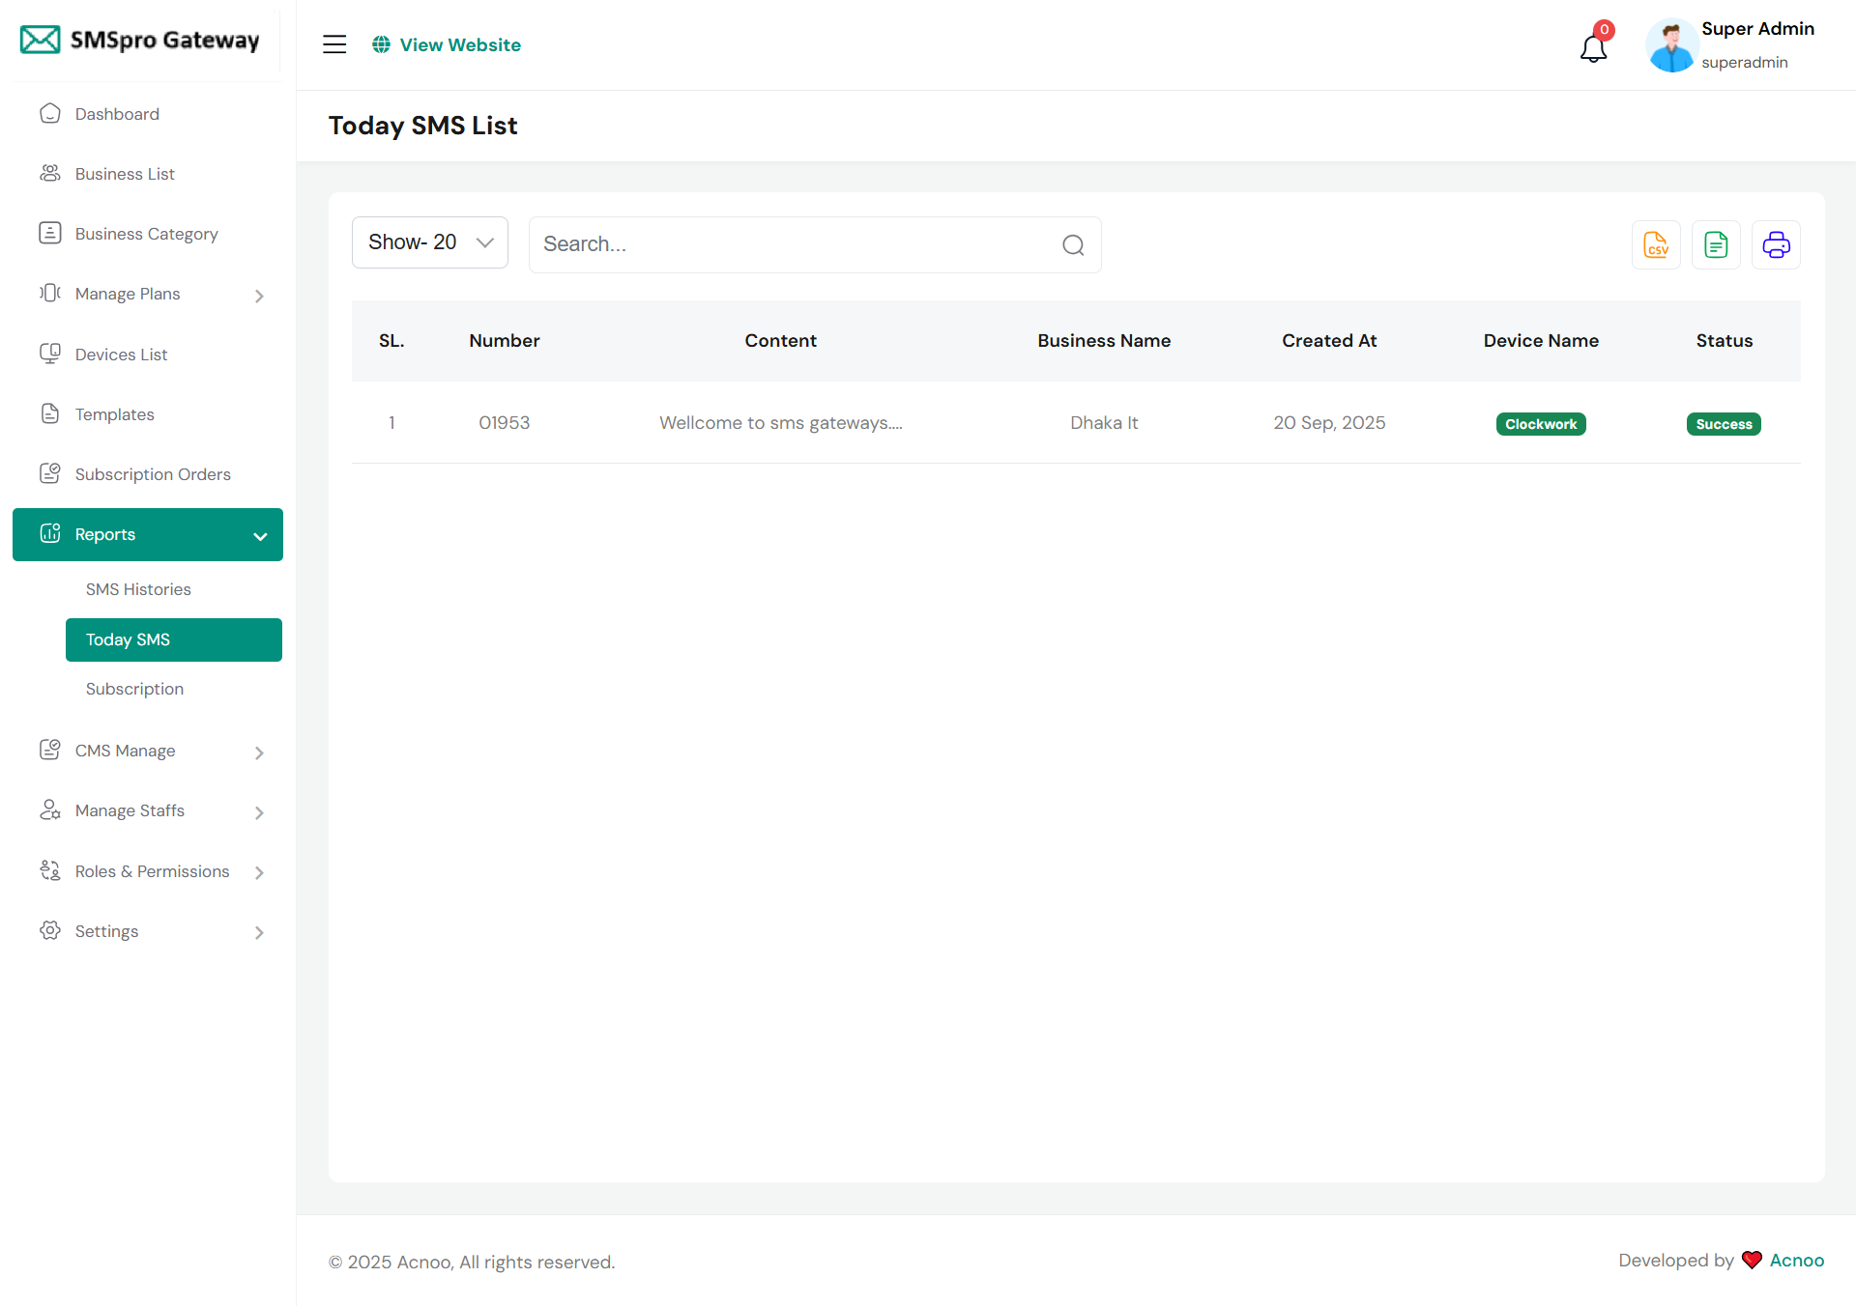Expand Roles & Permissions menu
The width and height of the screenshot is (1856, 1306).
coord(148,871)
